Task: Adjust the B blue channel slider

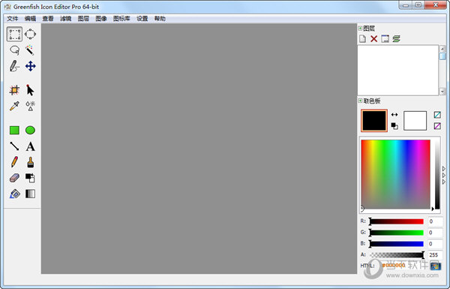Action: click(x=396, y=244)
